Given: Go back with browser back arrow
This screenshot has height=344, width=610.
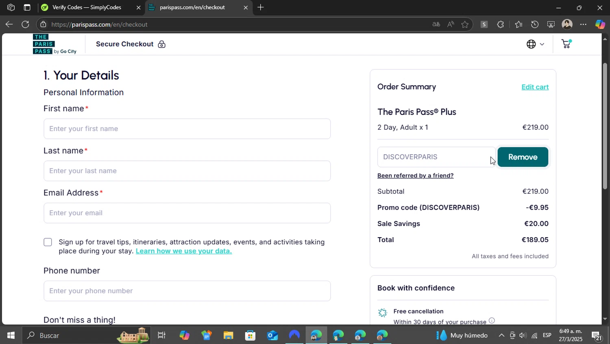Looking at the screenshot, I should click(9, 24).
